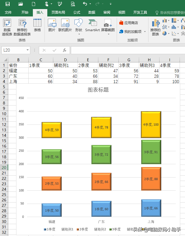Switch to the Data (数据) tab
Image resolution: width=185 pixels, height=236 pixels.
coord(92,12)
